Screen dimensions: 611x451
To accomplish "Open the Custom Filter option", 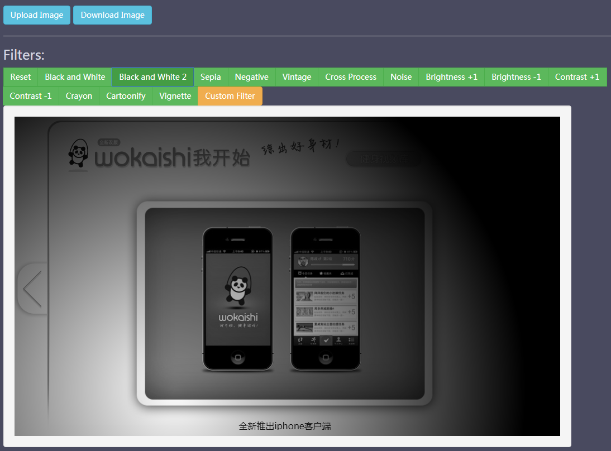I will pyautogui.click(x=230, y=96).
